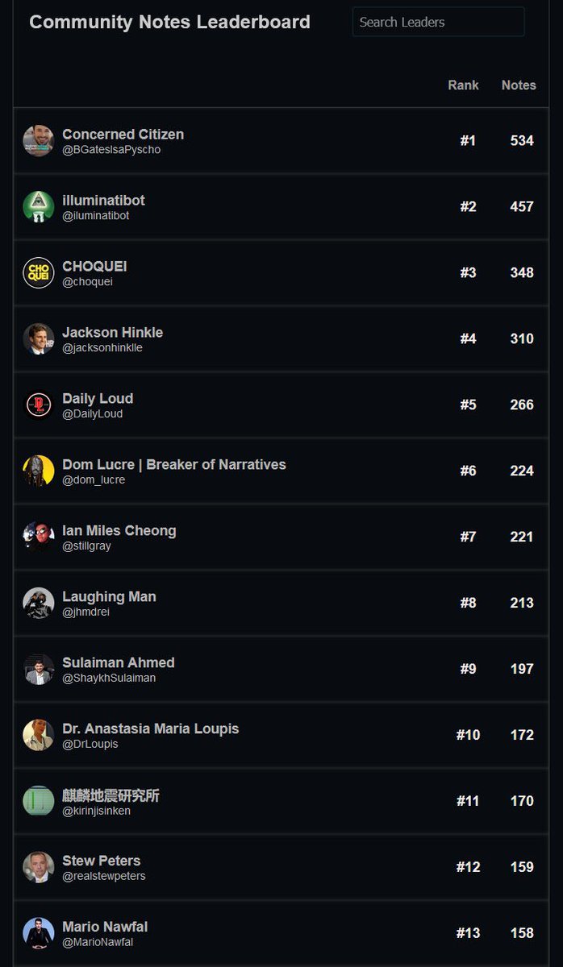Open the @stillgray handle link

(x=86, y=546)
